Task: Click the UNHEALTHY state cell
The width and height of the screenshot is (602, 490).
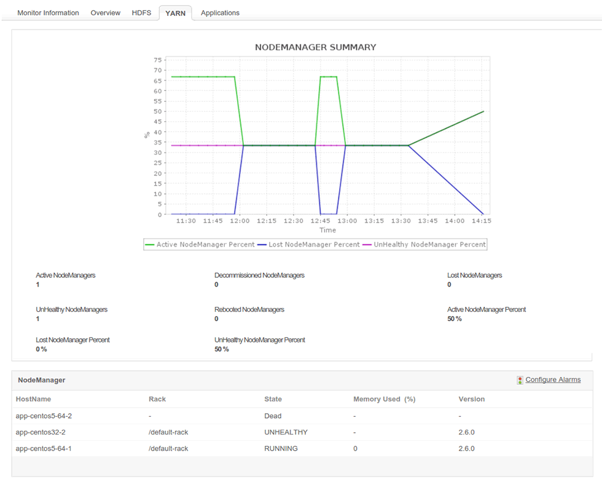Action: (x=286, y=432)
